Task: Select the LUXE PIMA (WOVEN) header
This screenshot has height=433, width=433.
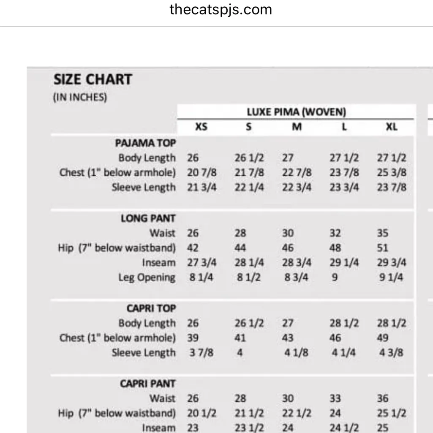Action: [x=296, y=112]
